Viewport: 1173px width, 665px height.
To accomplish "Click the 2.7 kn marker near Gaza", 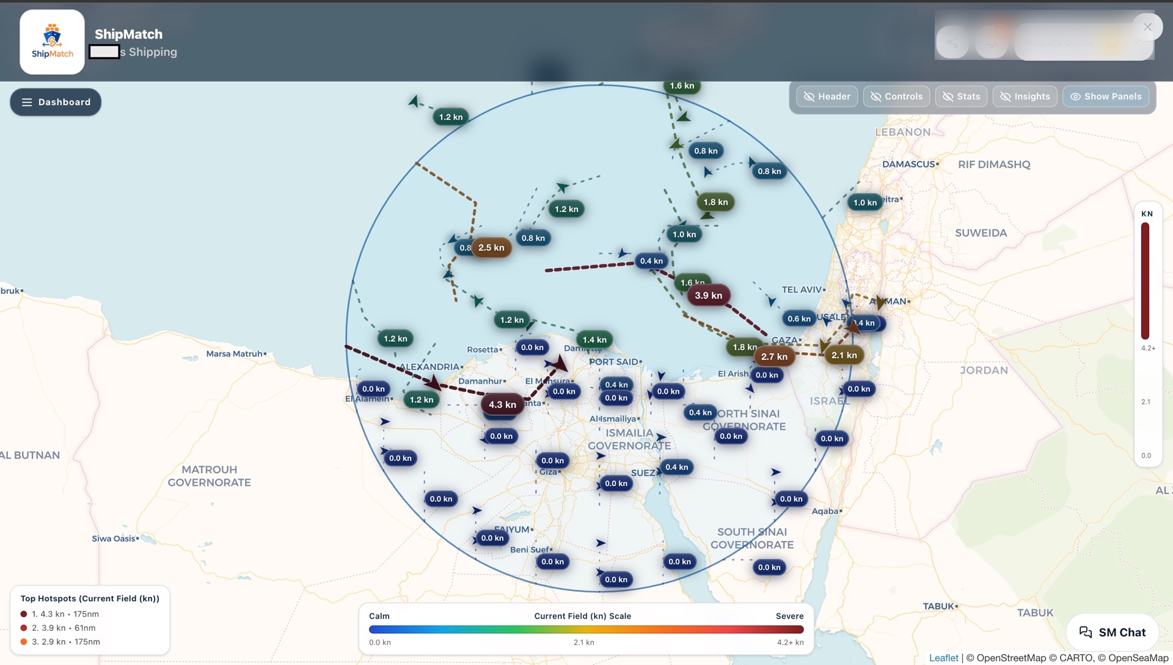I will (x=773, y=356).
